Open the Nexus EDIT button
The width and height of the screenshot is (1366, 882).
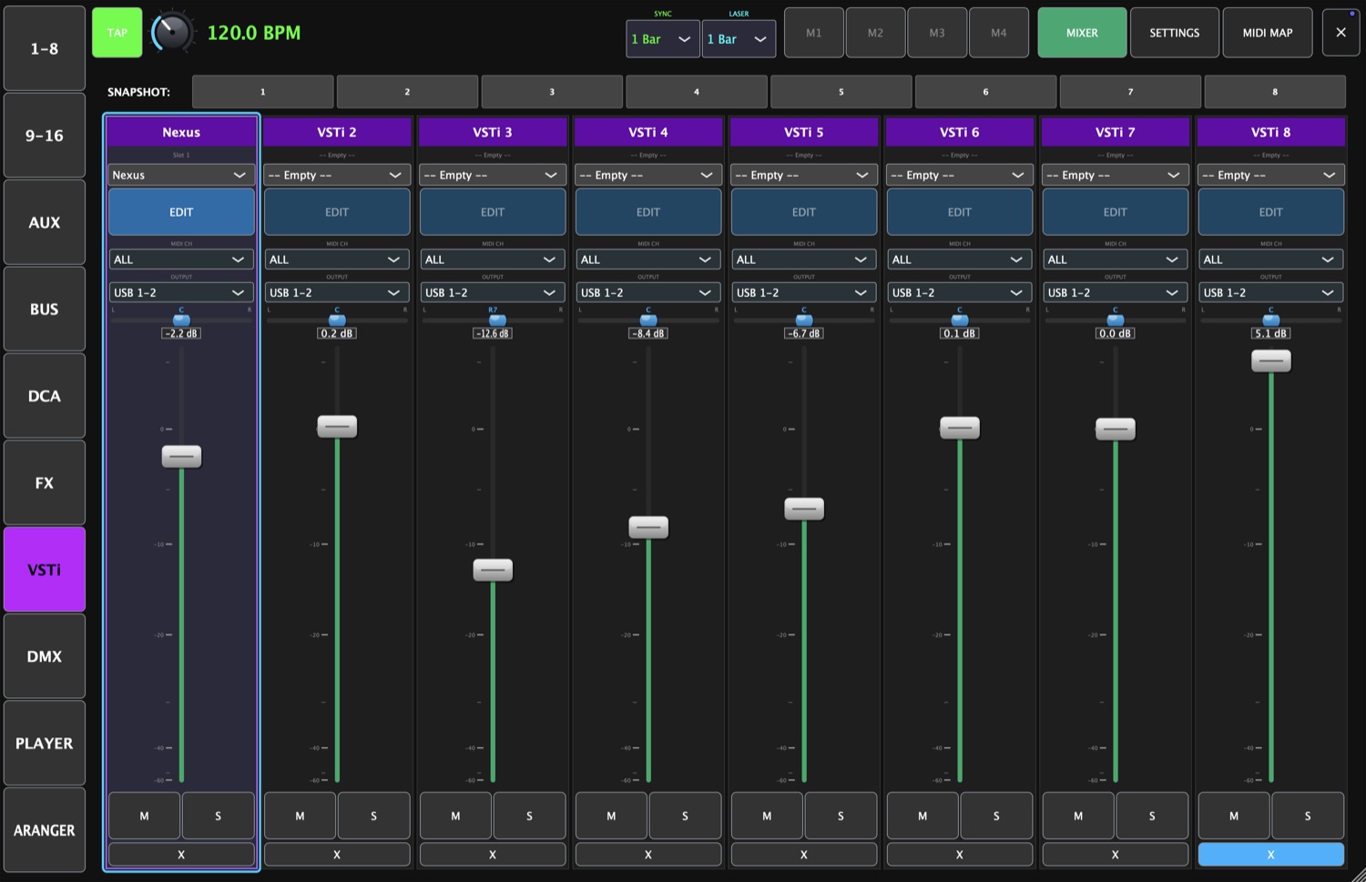click(181, 212)
